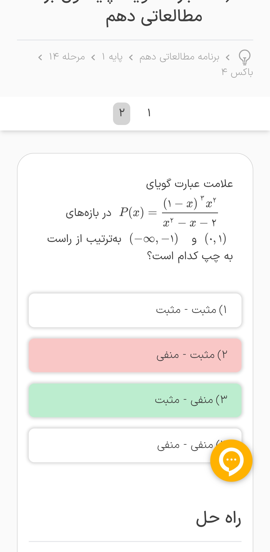Click the lightbulb icon in breadcrumb

click(244, 57)
